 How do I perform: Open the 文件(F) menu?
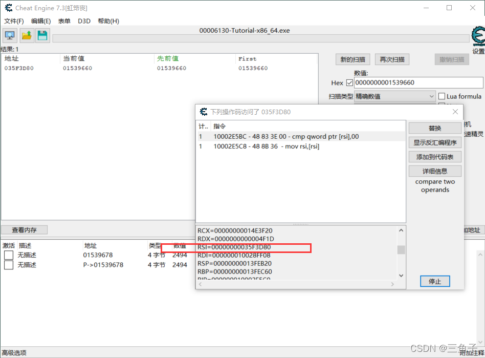14,21
